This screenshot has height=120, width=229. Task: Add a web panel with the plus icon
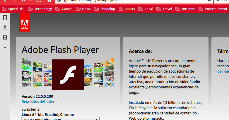(5, 47)
